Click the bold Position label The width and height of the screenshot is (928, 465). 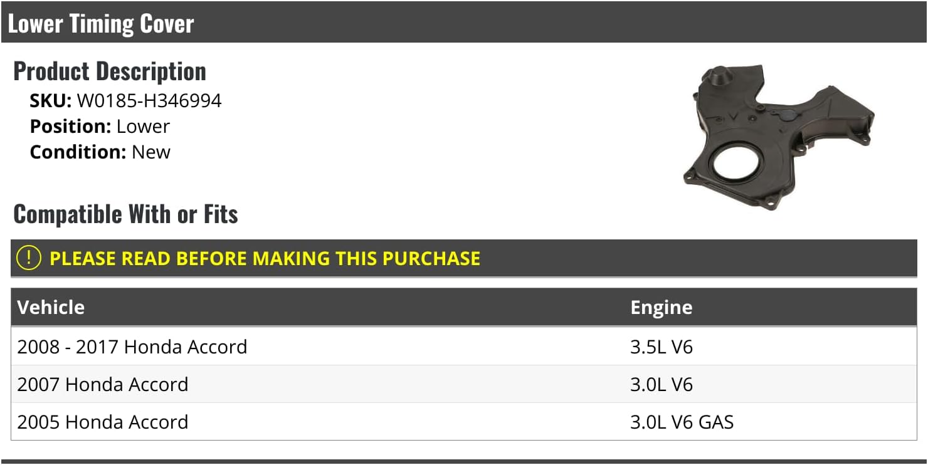pos(70,126)
